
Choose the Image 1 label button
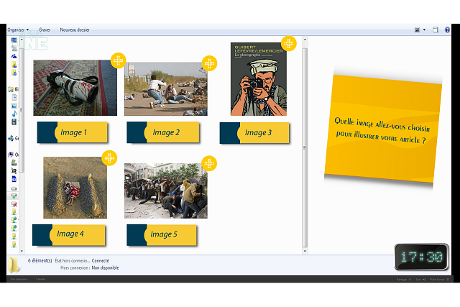pos(73,132)
